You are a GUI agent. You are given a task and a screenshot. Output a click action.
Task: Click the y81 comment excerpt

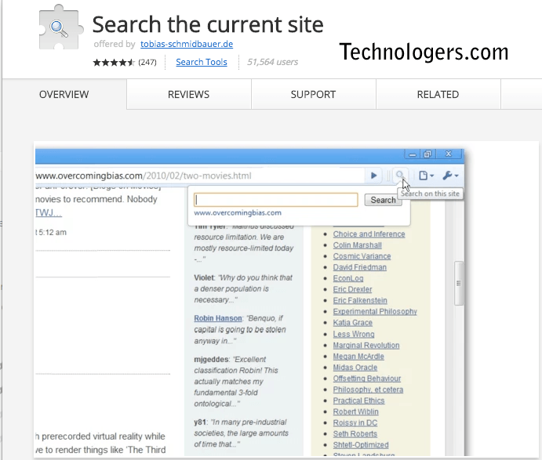[x=242, y=433]
